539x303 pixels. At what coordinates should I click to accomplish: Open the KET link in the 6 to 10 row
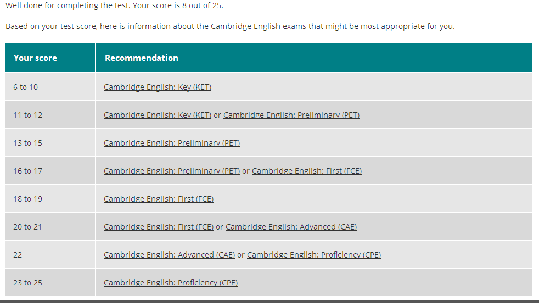pos(158,87)
